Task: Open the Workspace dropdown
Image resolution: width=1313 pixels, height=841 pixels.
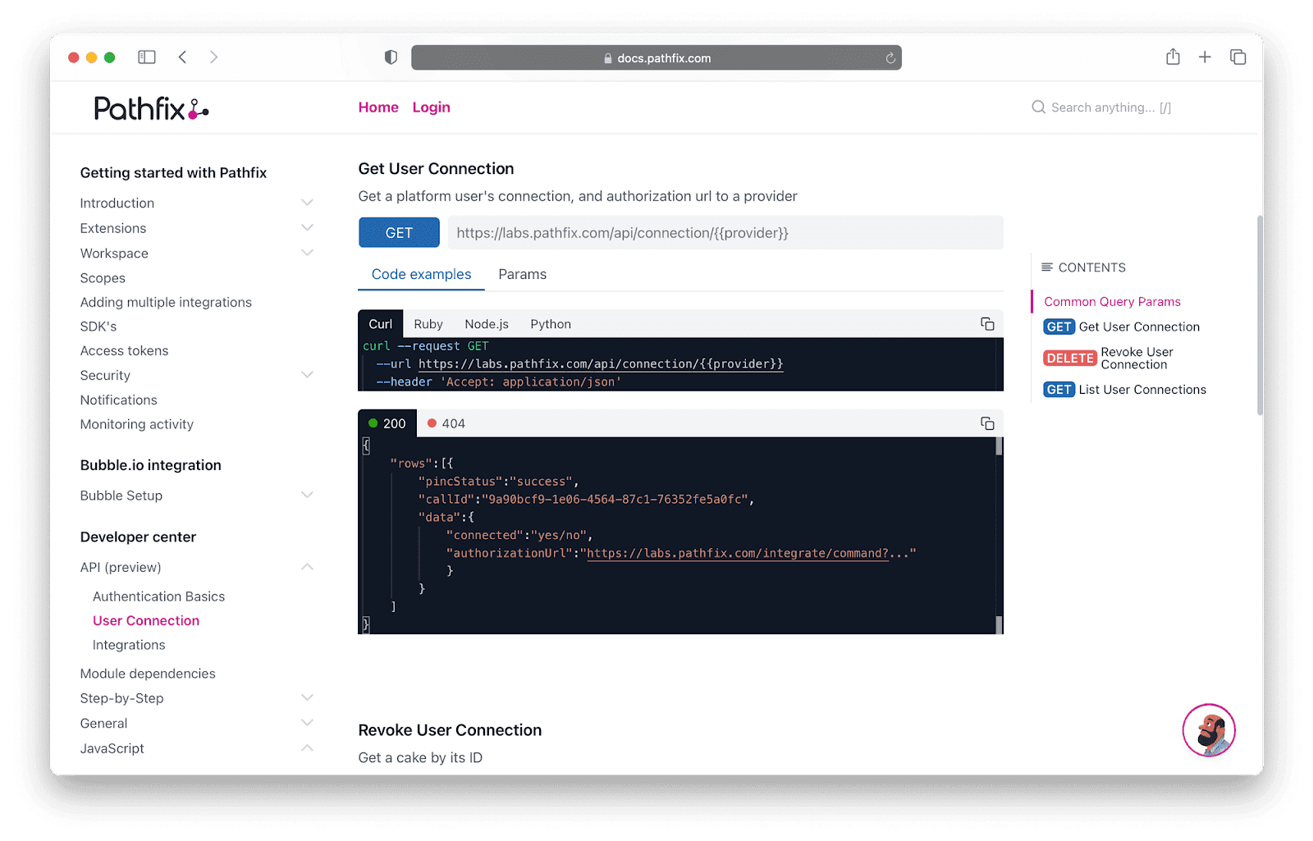Action: click(307, 253)
